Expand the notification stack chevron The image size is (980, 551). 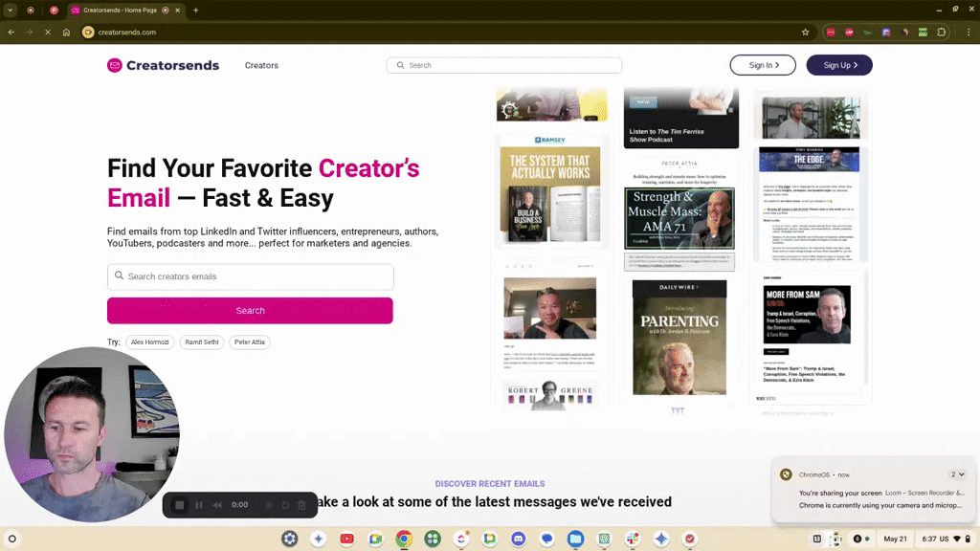point(959,474)
